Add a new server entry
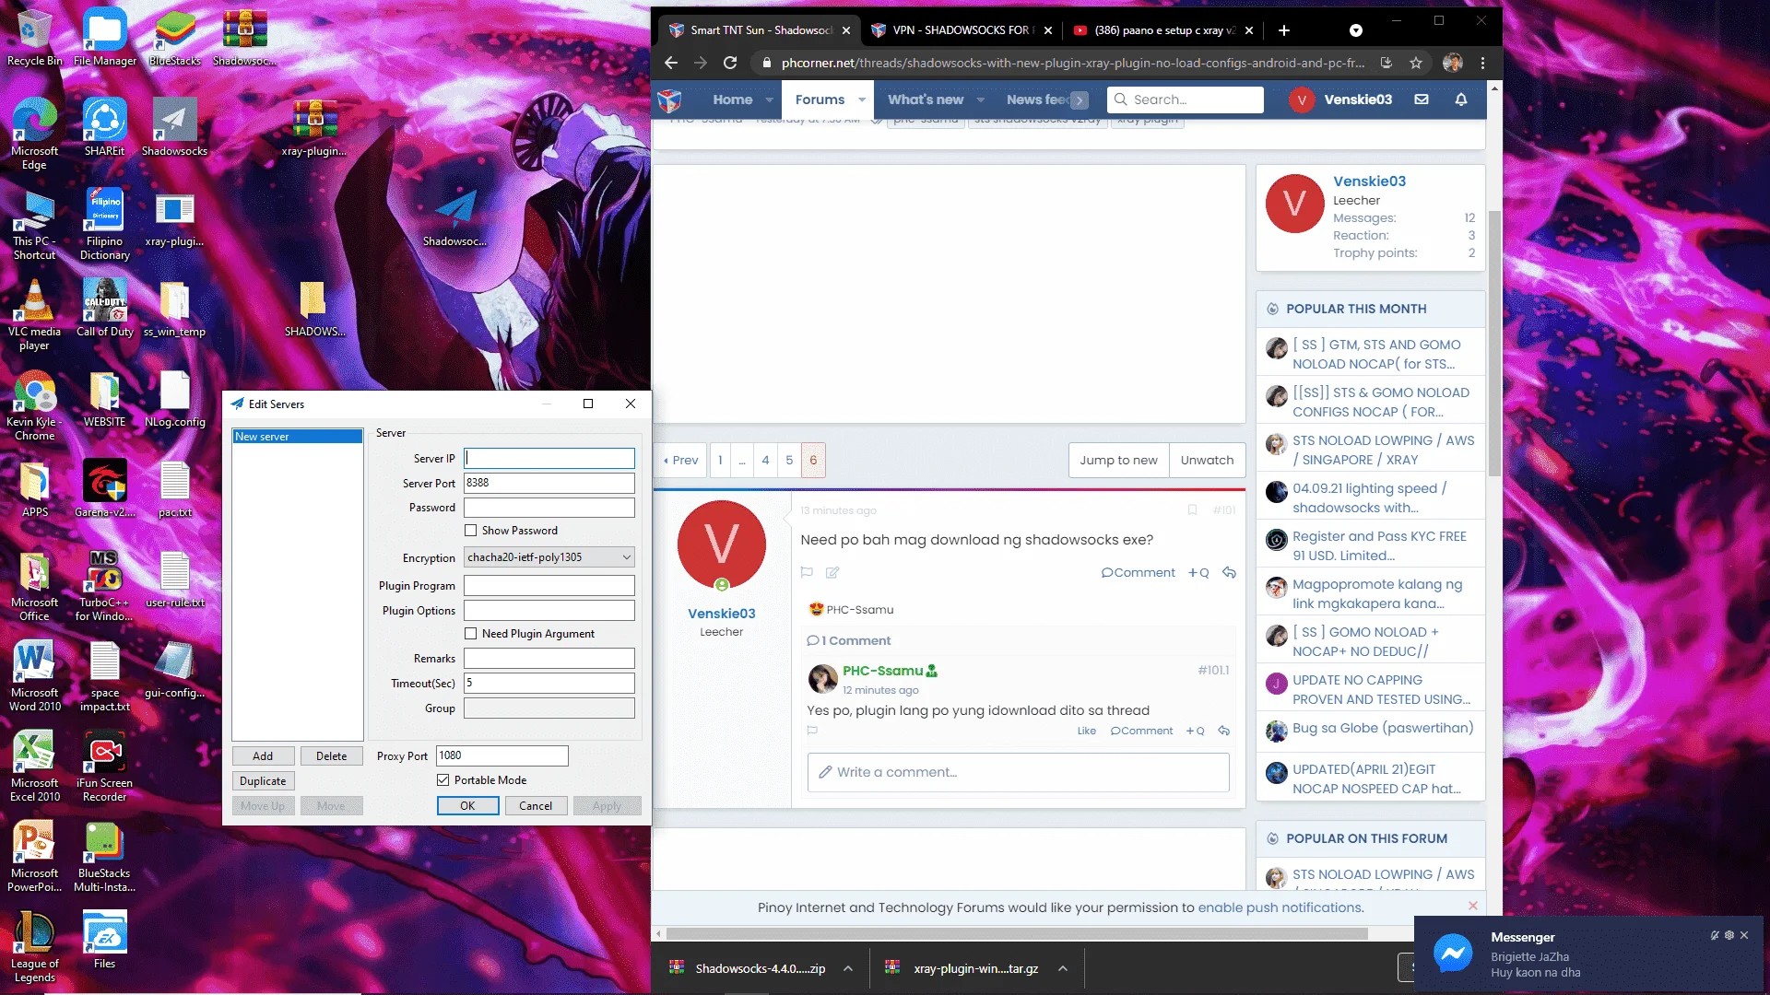The image size is (1770, 995). [x=263, y=756]
